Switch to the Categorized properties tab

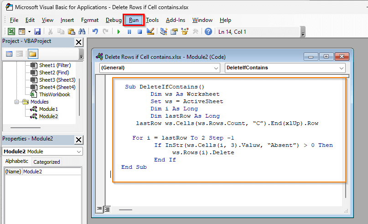point(47,161)
